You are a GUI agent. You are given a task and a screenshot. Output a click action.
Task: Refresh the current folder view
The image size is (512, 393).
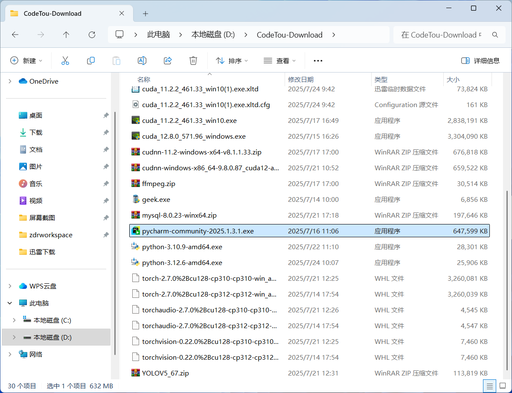coord(92,35)
